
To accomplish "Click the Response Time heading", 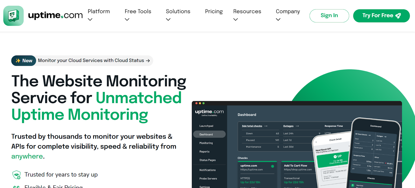I will click(334, 126).
